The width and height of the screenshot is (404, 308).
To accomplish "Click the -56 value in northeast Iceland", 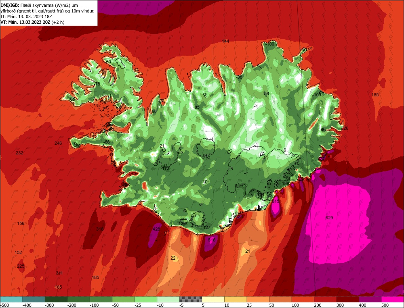I will 266,94.
